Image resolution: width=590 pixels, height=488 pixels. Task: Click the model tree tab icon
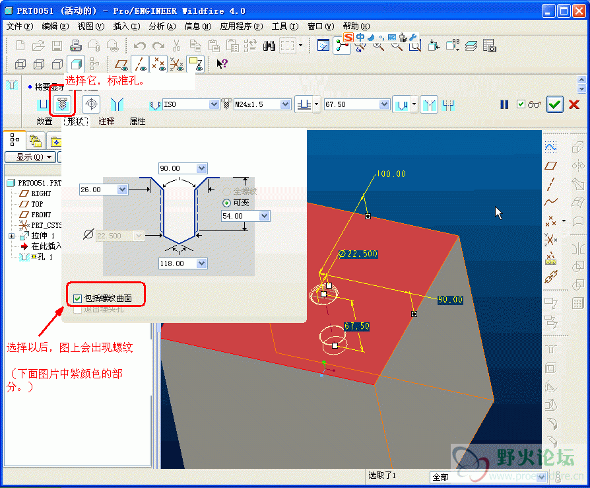(15, 140)
